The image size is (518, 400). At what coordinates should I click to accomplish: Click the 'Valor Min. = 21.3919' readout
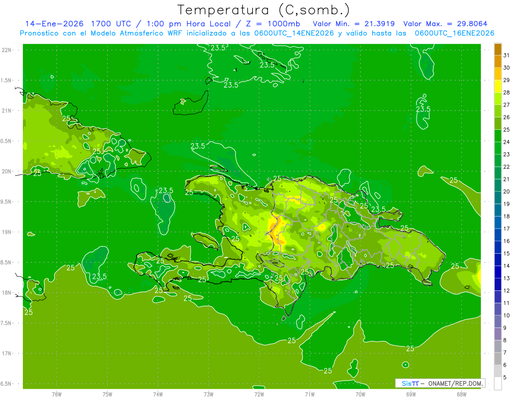point(354,24)
